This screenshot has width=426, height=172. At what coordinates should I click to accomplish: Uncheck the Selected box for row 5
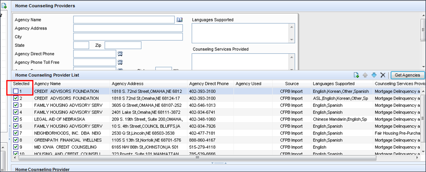16,119
